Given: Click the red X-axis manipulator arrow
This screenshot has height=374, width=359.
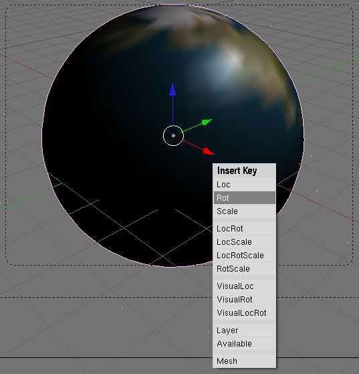Looking at the screenshot, I should [209, 152].
